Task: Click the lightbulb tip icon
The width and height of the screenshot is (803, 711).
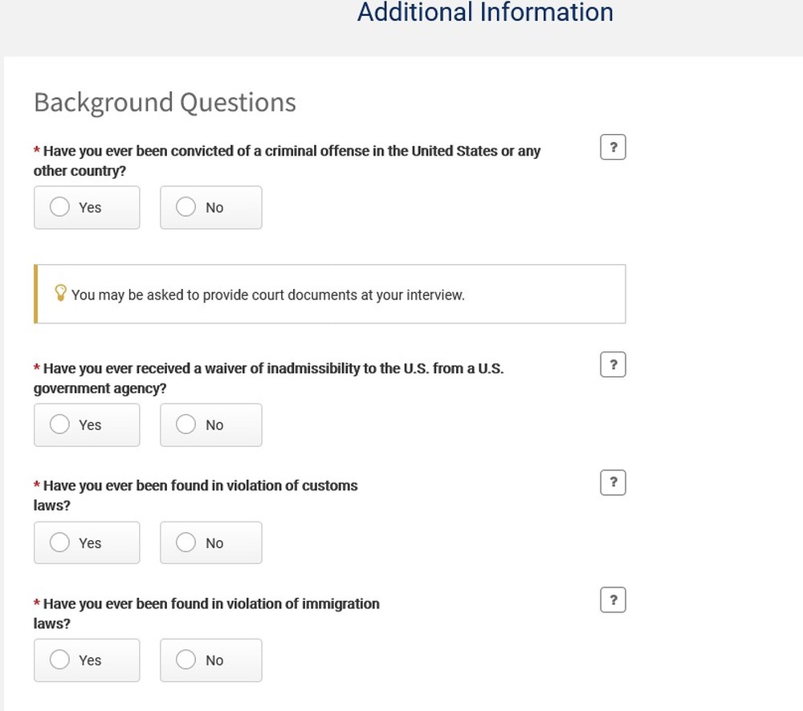Action: tap(60, 294)
